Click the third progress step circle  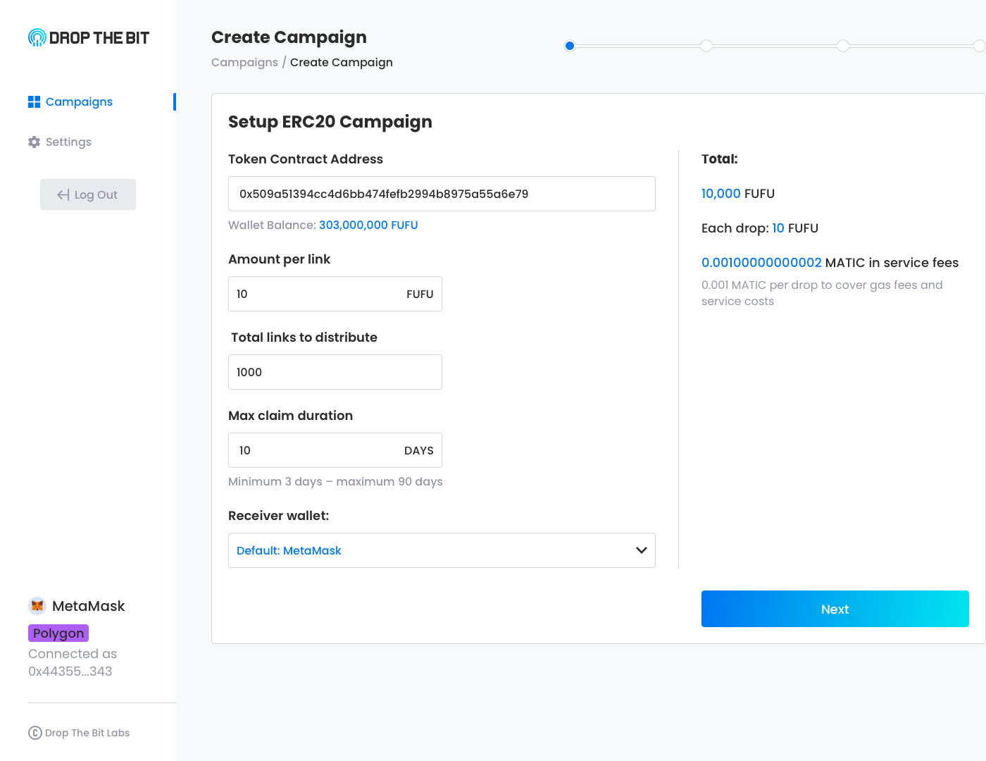pyautogui.click(x=843, y=46)
